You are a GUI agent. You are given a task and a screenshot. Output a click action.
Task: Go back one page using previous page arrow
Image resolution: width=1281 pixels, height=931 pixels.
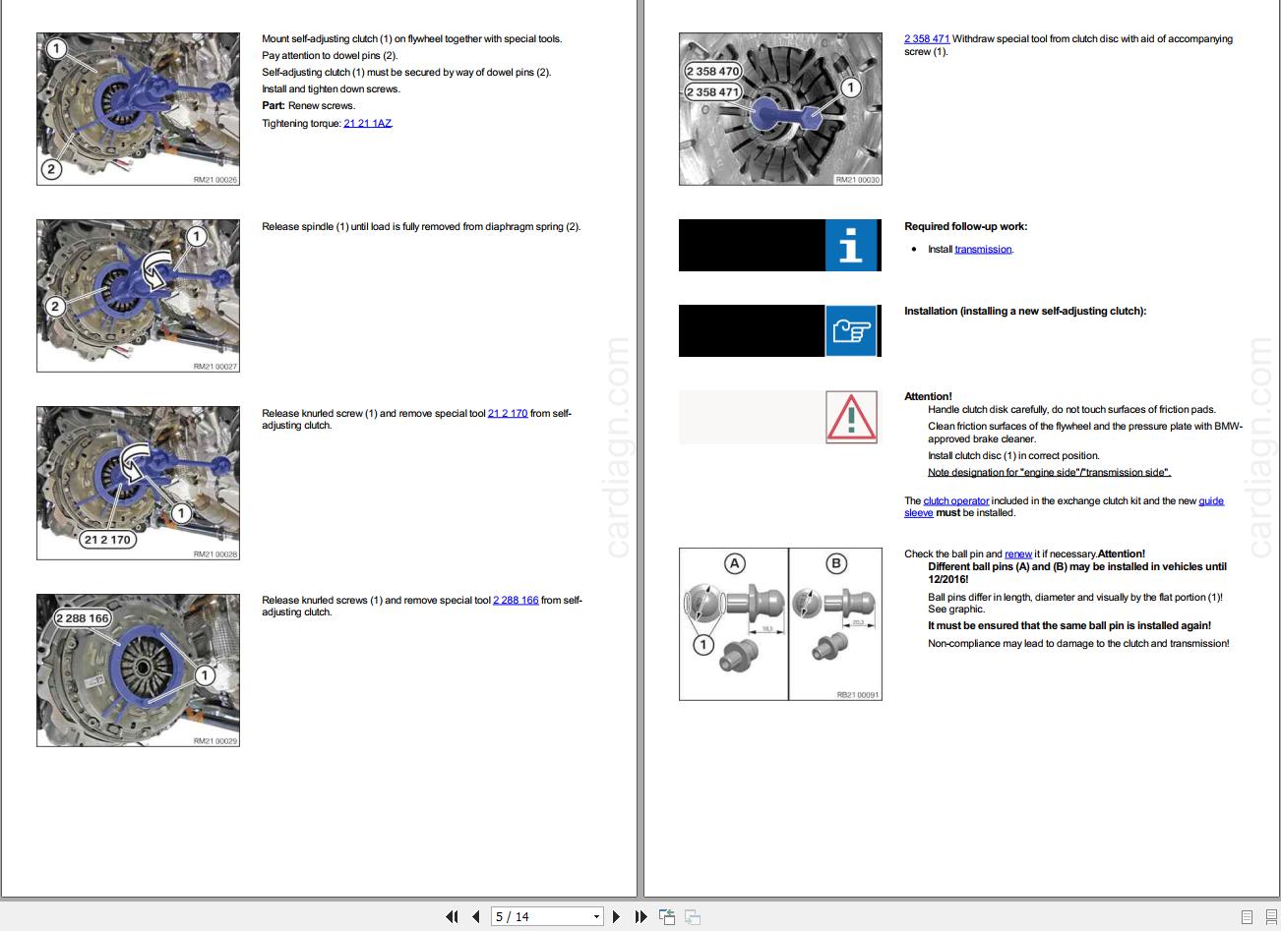473,916
